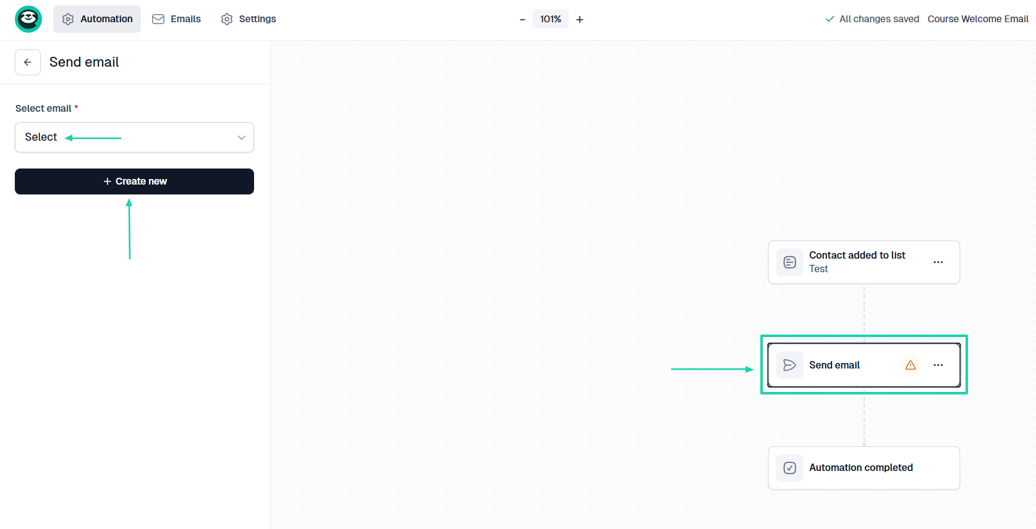Screen dimensions: 1036x529
Task: Click the list icon on the trigger node
Action: (790, 262)
